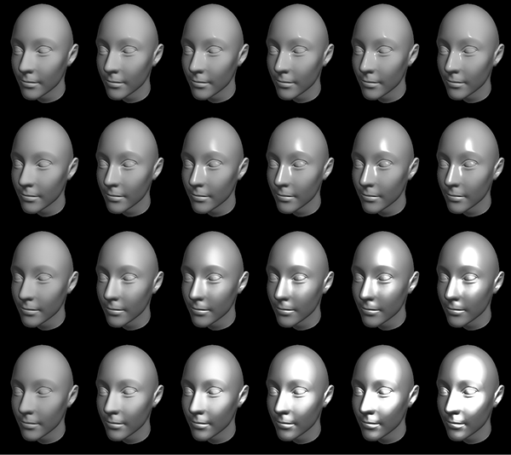511x455 pixels.
Task: Select the matte head at bottom row start
Action: tap(43, 394)
